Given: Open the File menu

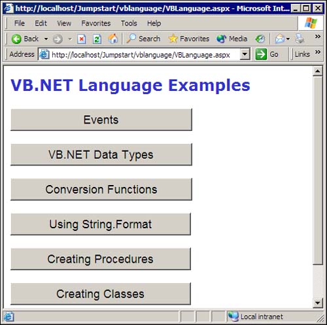Looking at the screenshot, I should (x=20, y=24).
